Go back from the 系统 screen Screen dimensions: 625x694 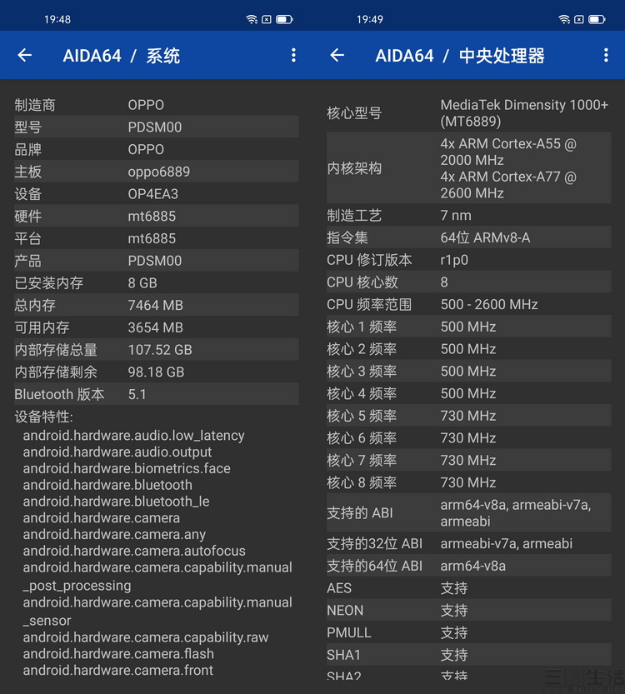[25, 55]
